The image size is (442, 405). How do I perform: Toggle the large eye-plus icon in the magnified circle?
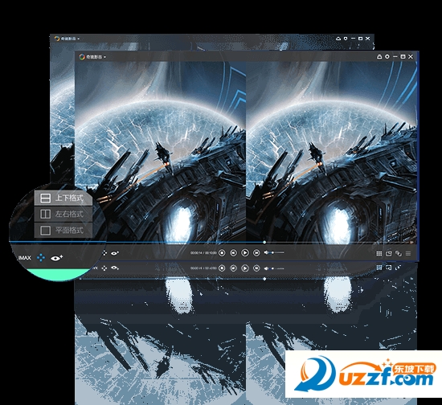coord(56,258)
